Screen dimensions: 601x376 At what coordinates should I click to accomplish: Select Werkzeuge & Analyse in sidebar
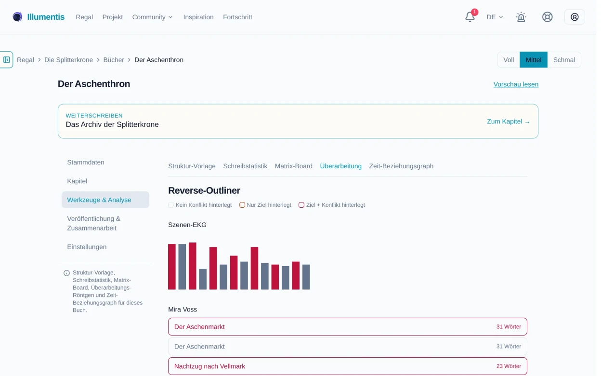click(105, 200)
